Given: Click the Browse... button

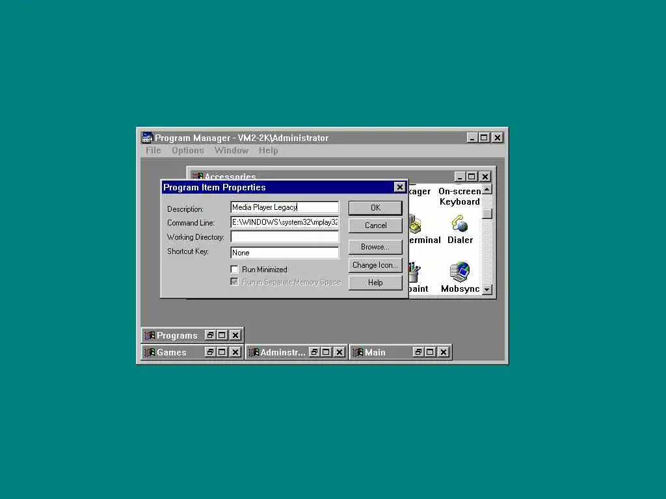Looking at the screenshot, I should click(375, 247).
